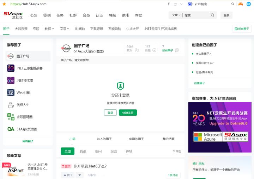Open the 认证 menu item

[99, 15]
